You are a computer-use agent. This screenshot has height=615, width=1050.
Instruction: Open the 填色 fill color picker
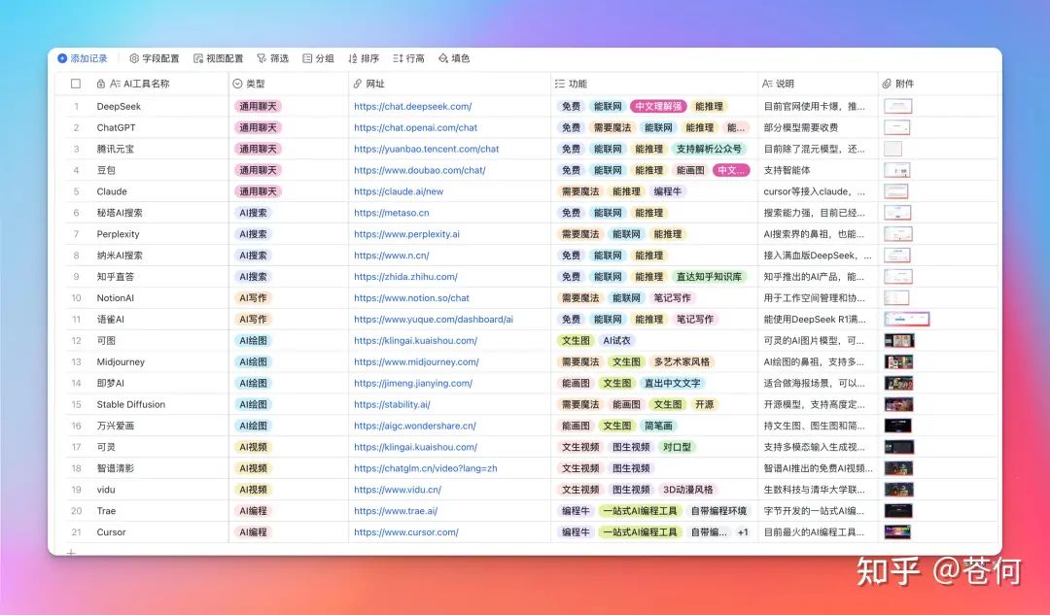coord(453,58)
